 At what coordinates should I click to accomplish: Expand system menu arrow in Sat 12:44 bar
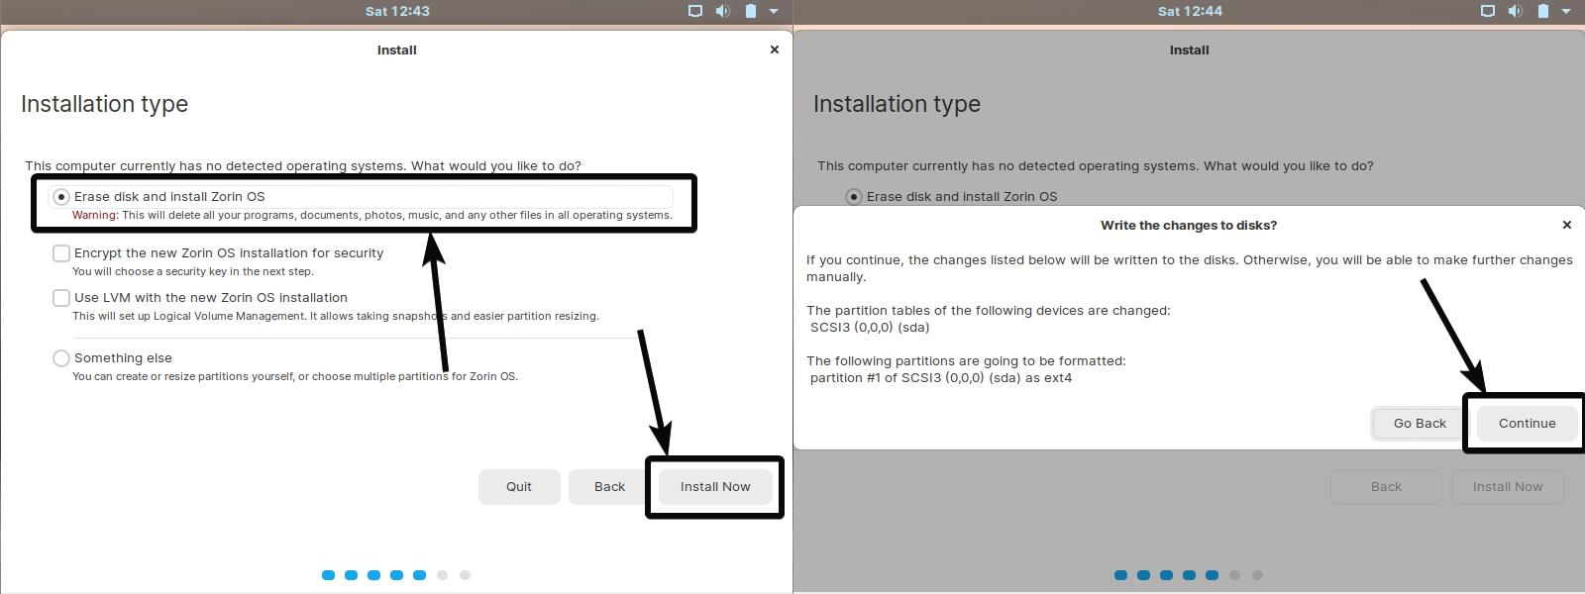coord(1566,11)
